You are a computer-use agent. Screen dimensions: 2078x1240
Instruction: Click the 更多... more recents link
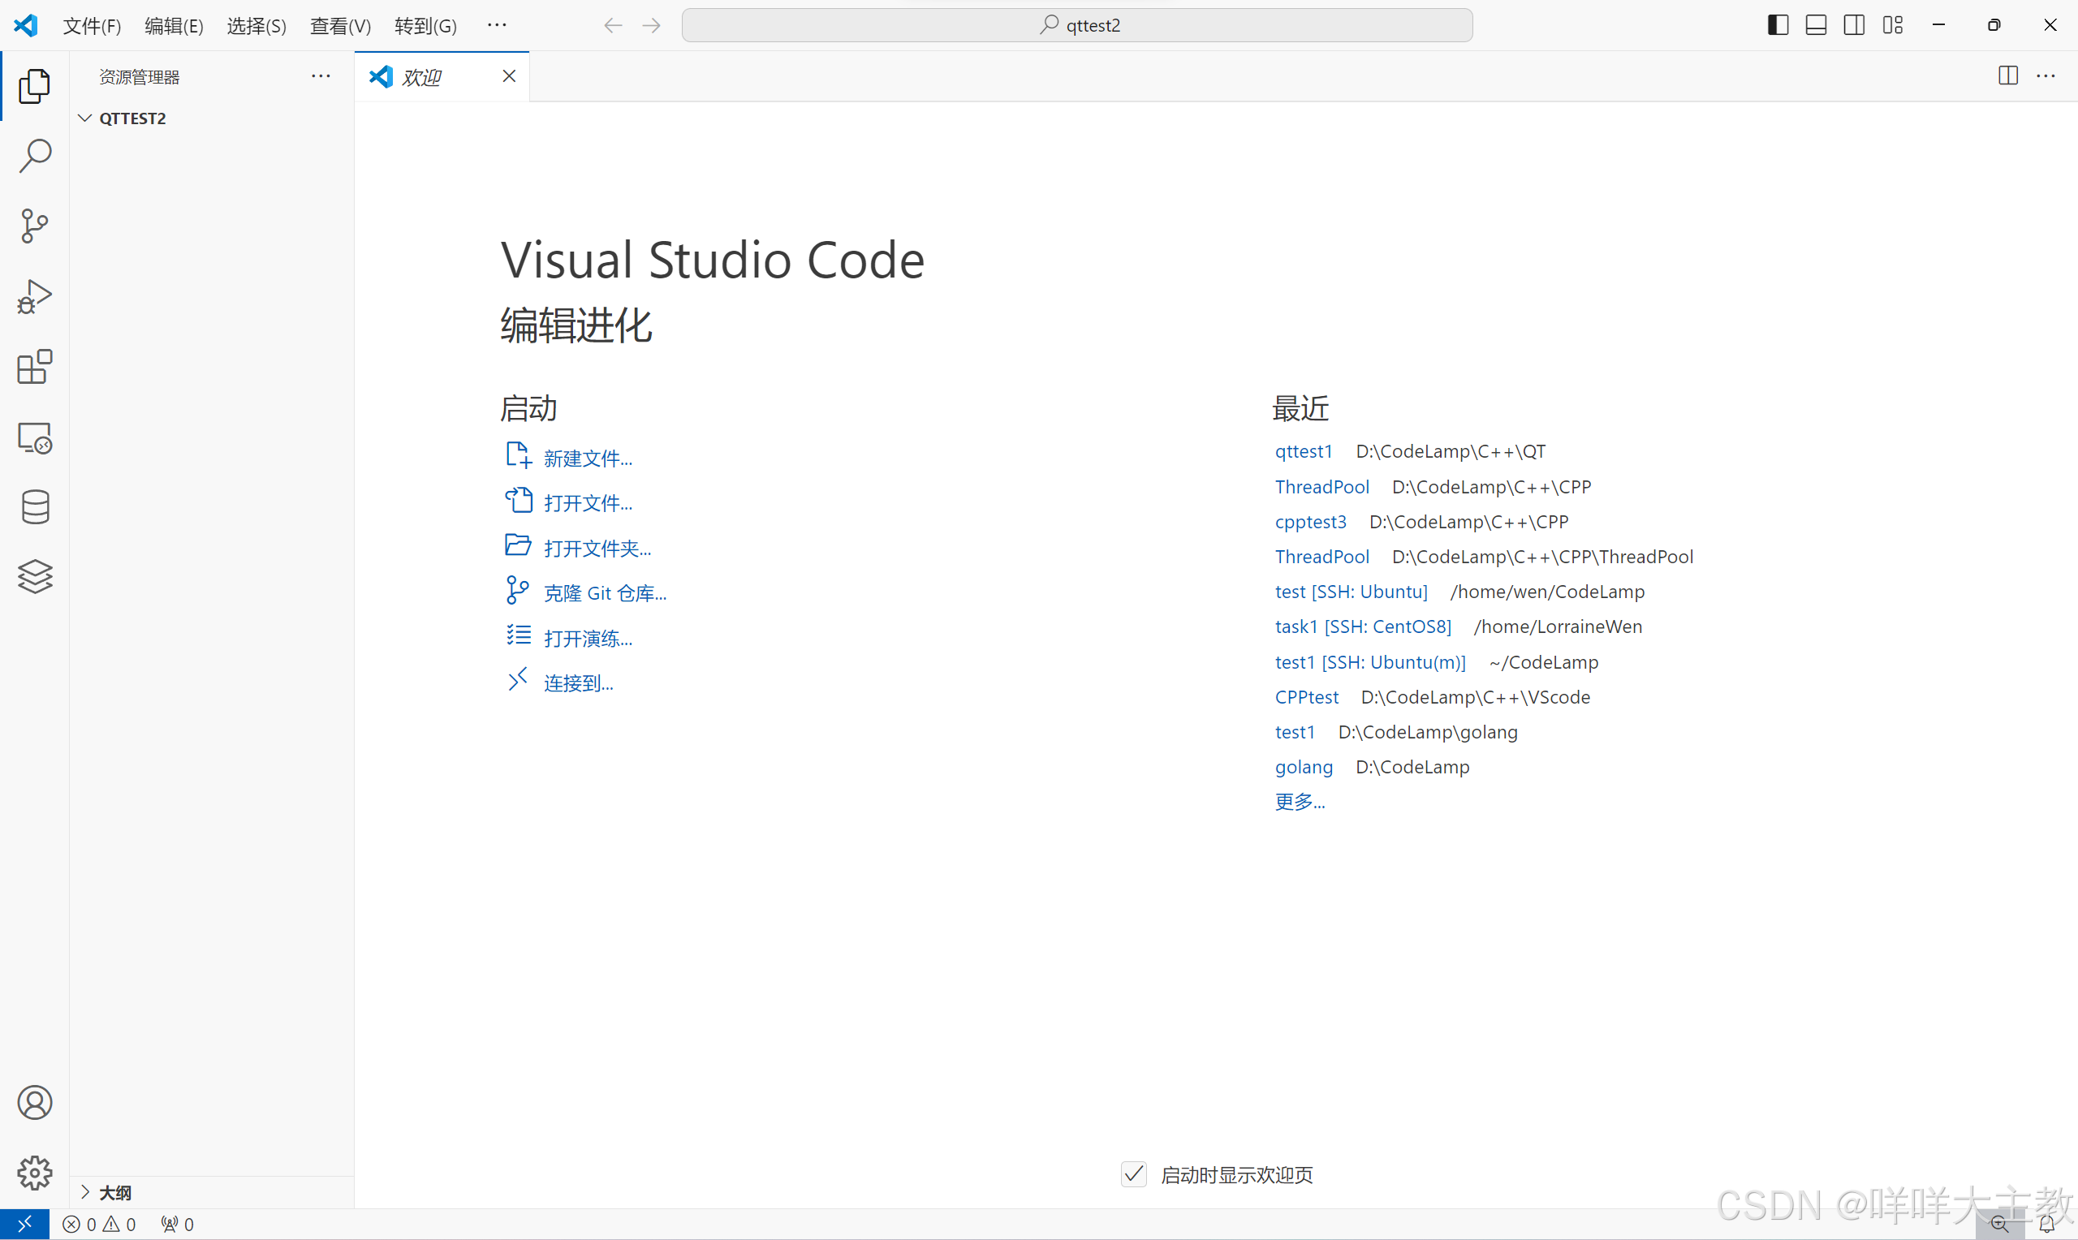click(x=1300, y=802)
